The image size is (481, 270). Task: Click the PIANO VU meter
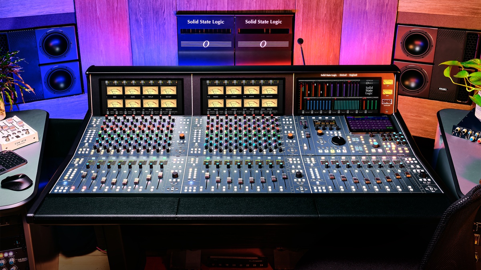click(x=216, y=103)
